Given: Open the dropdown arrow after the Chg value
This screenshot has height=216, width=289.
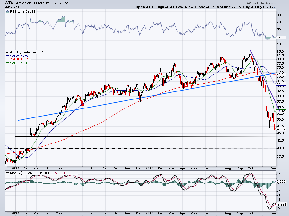Looking at the screenshot, I should click(275, 7).
